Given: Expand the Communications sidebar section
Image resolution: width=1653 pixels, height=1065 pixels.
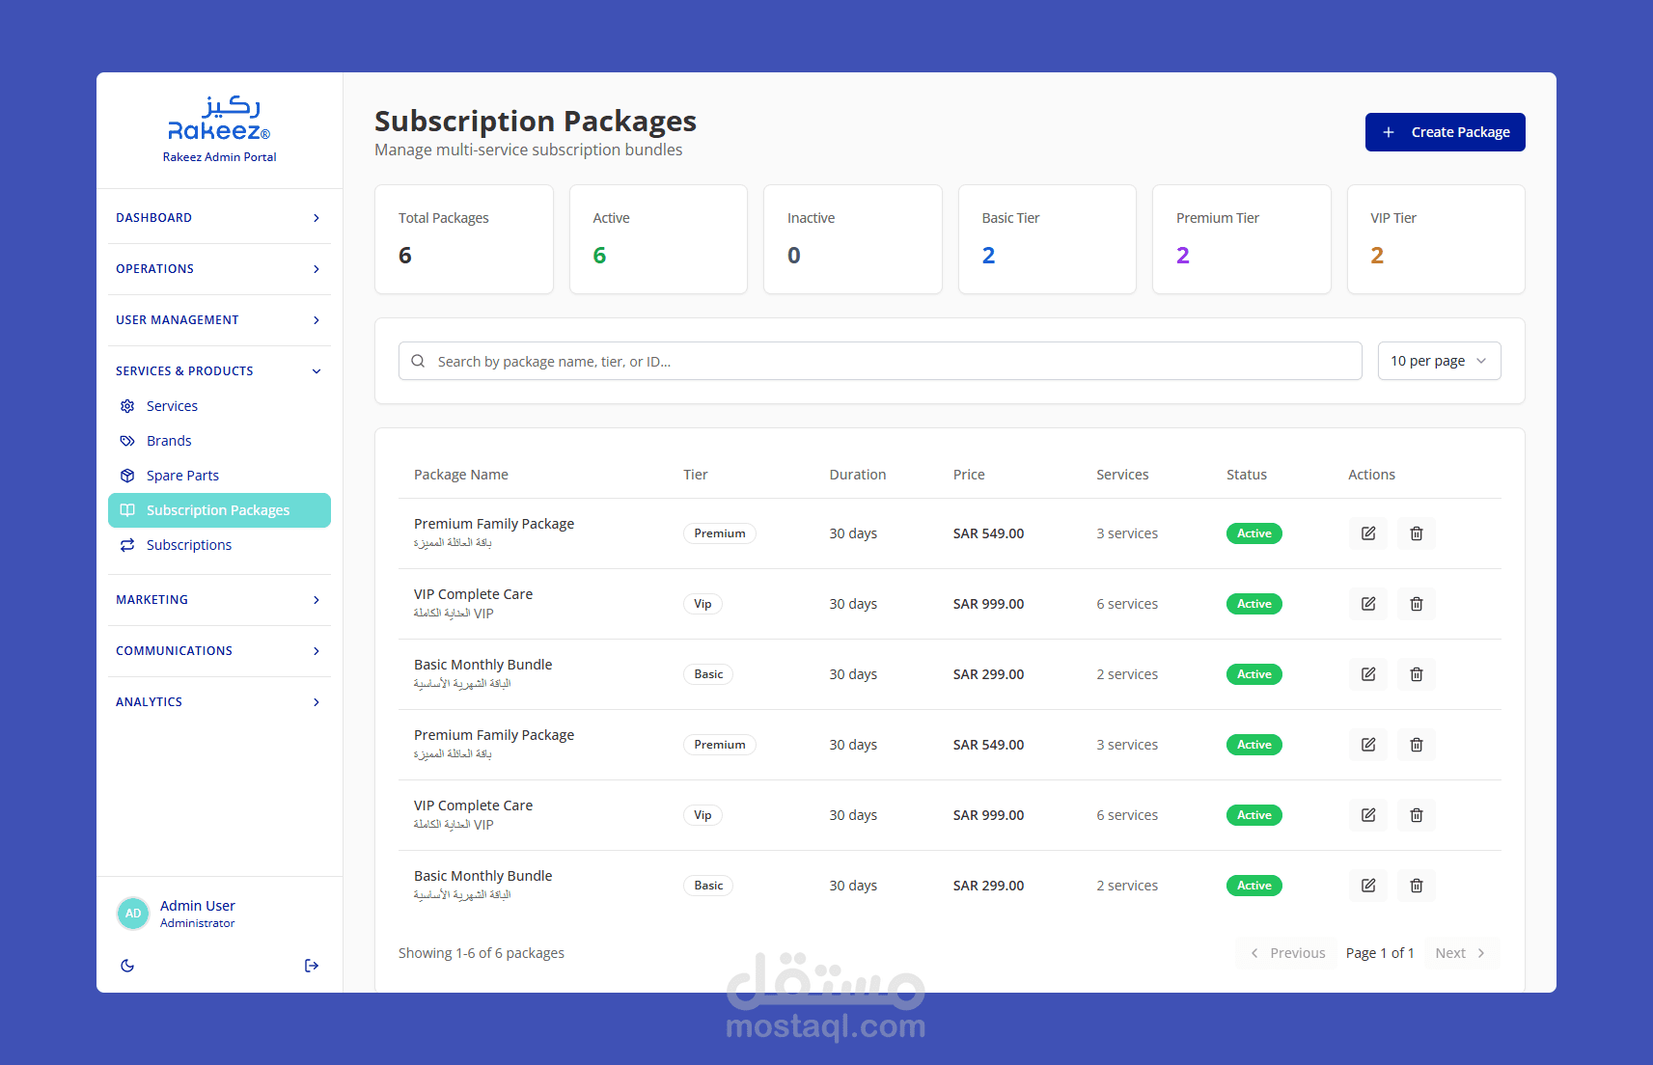Looking at the screenshot, I should coord(219,651).
